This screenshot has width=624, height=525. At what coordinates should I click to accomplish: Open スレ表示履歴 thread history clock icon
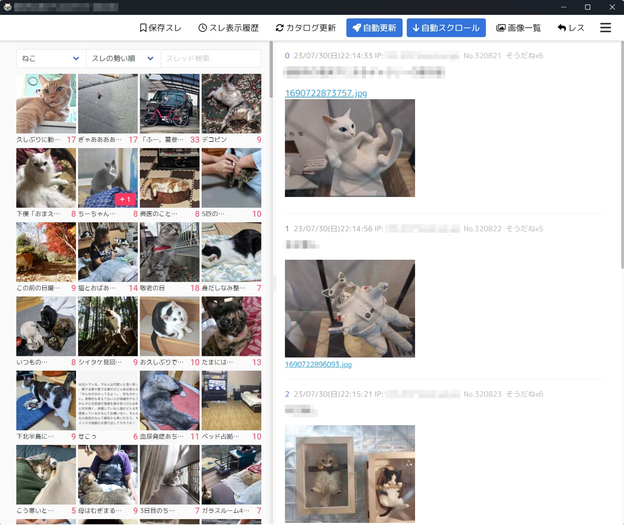[202, 28]
